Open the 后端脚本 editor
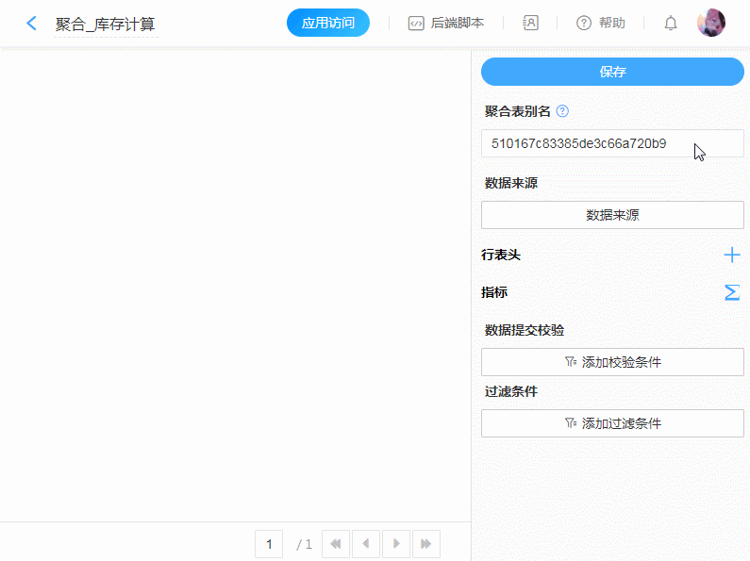Image resolution: width=750 pixels, height=561 pixels. pos(446,23)
